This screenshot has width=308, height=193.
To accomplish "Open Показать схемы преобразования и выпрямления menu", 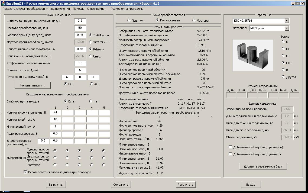I will coord(36,9).
